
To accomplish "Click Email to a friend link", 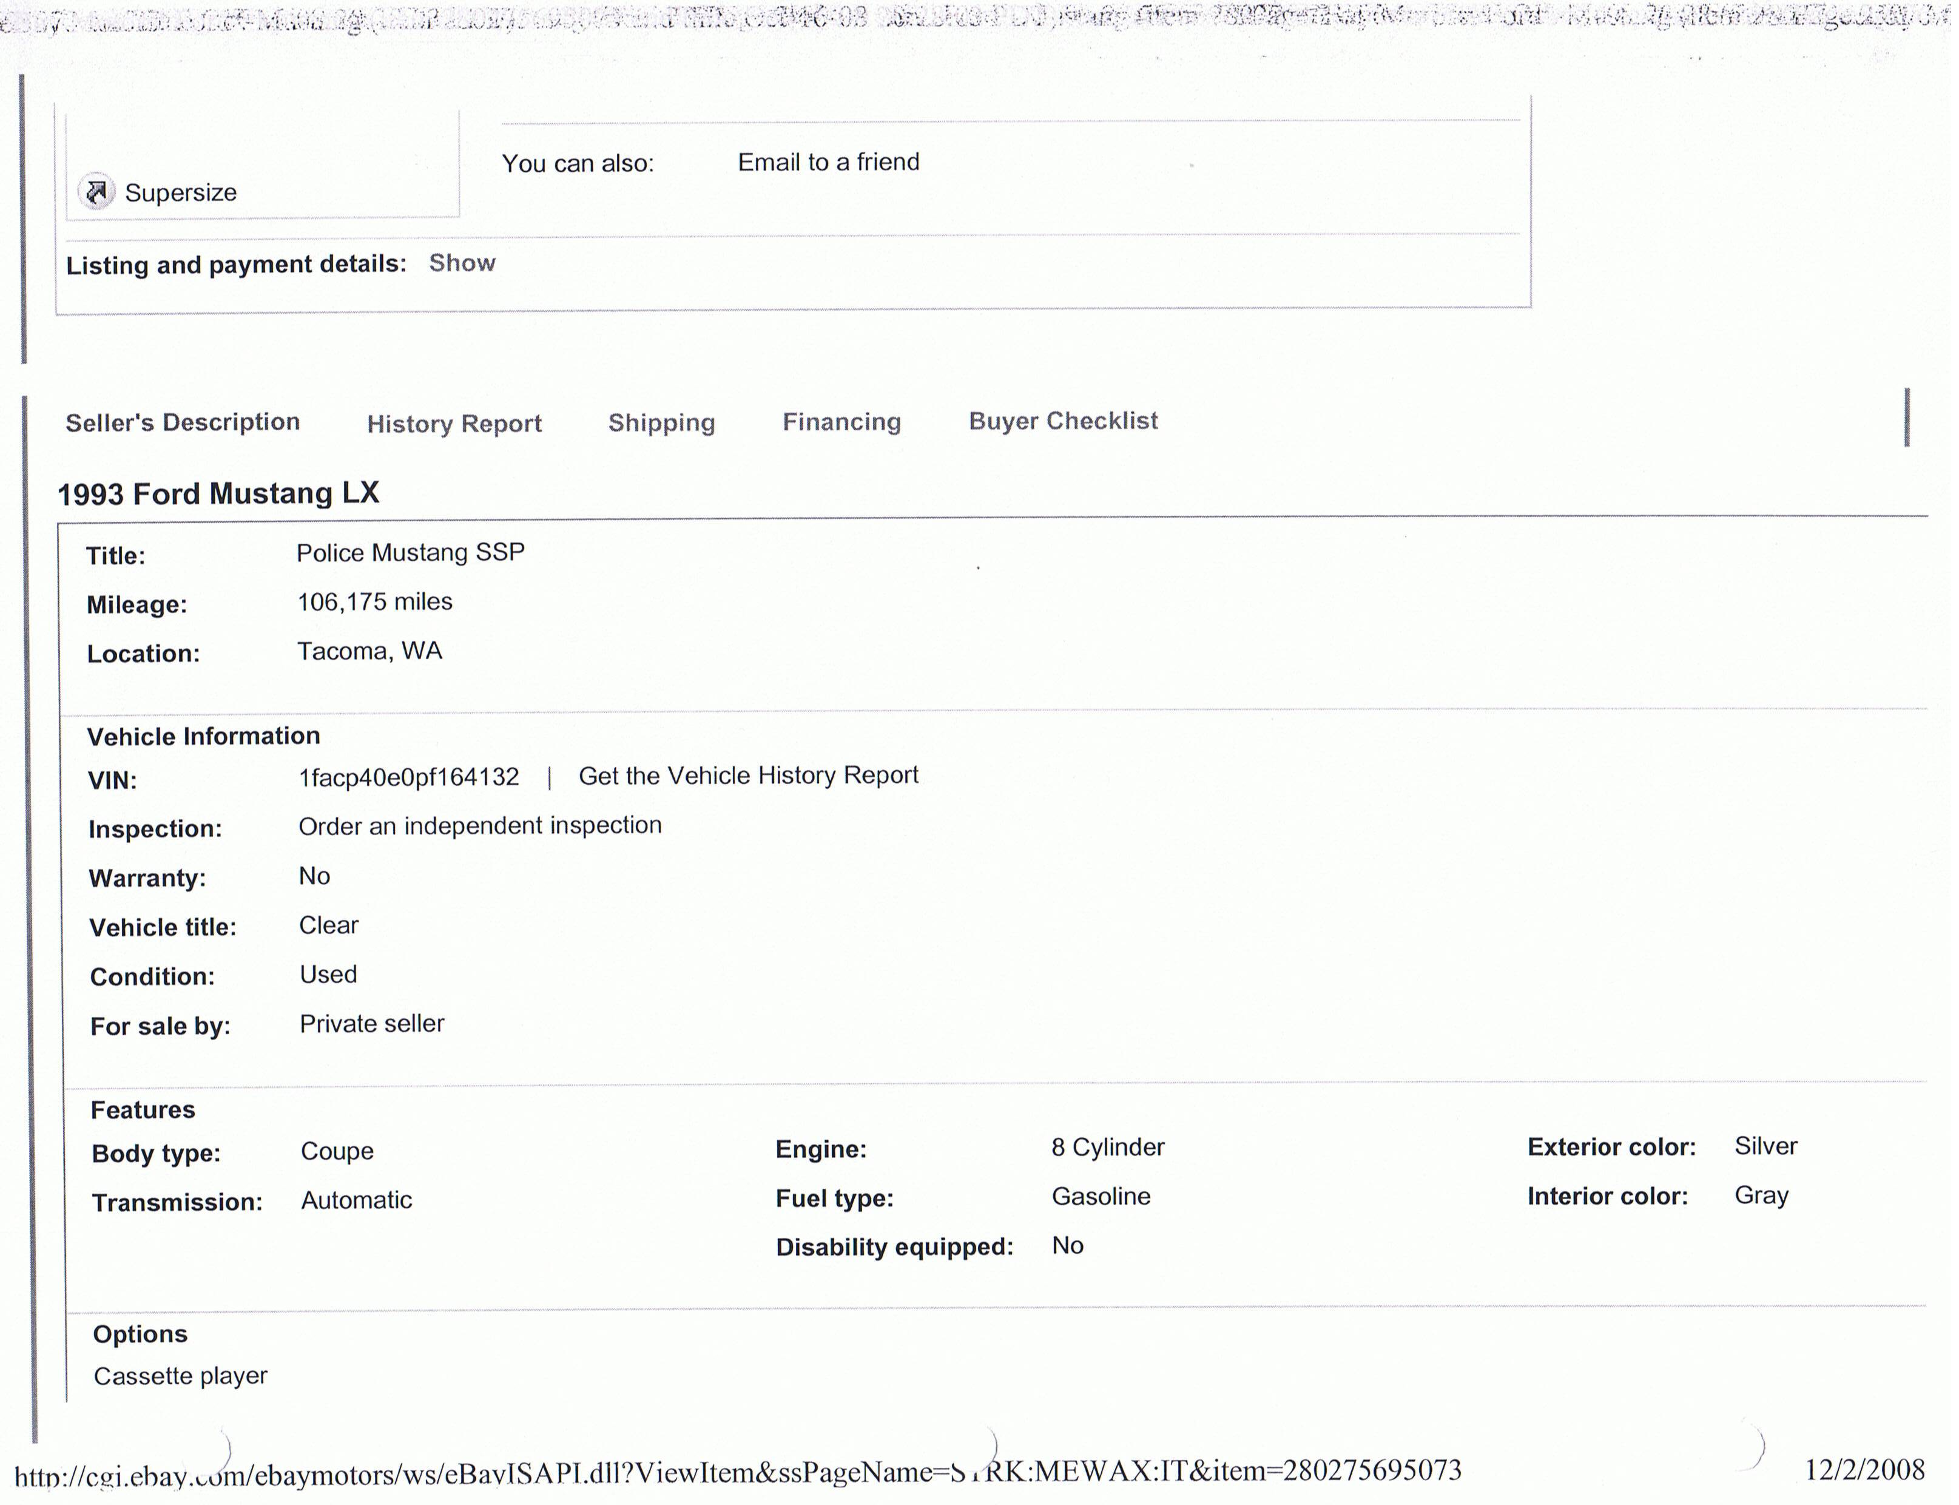I will 828,162.
